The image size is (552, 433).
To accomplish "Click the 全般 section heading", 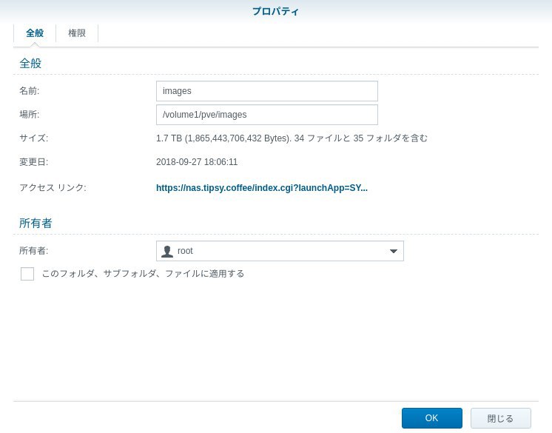I will point(30,64).
